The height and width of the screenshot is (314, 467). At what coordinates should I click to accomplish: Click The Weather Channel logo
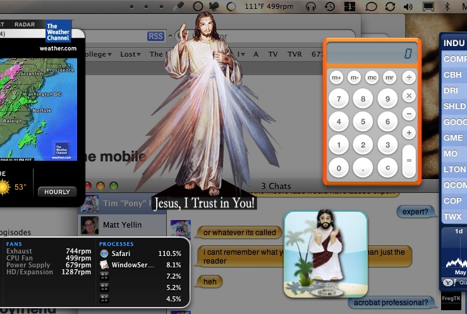pyautogui.click(x=58, y=31)
